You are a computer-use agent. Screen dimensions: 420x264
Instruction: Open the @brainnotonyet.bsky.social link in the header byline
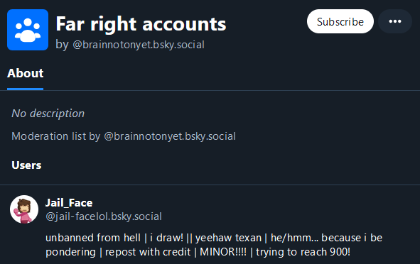[x=139, y=45]
